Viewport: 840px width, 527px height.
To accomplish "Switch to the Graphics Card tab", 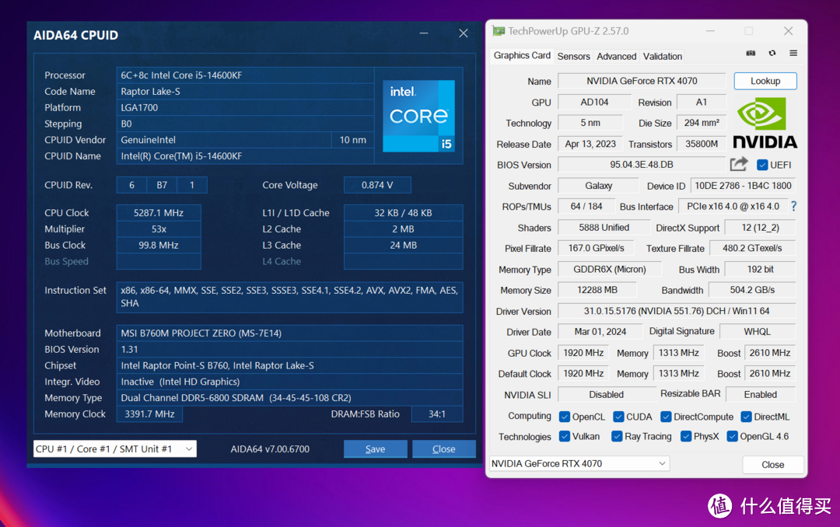I will click(522, 55).
